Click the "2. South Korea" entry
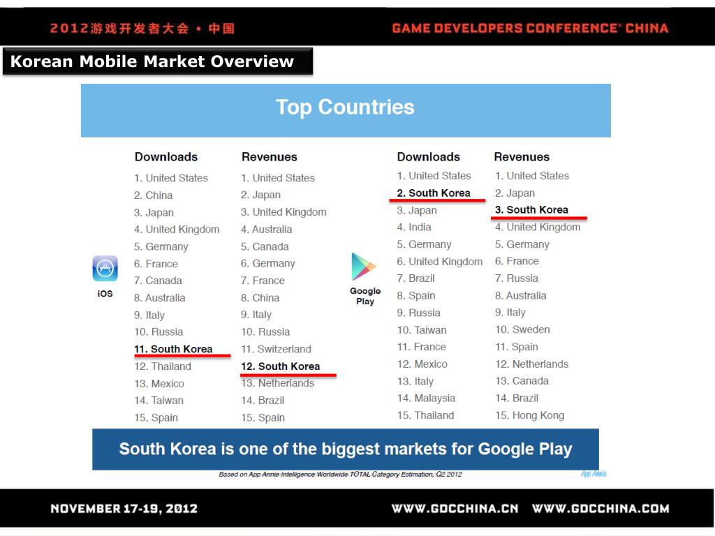715x536 pixels. click(x=433, y=193)
